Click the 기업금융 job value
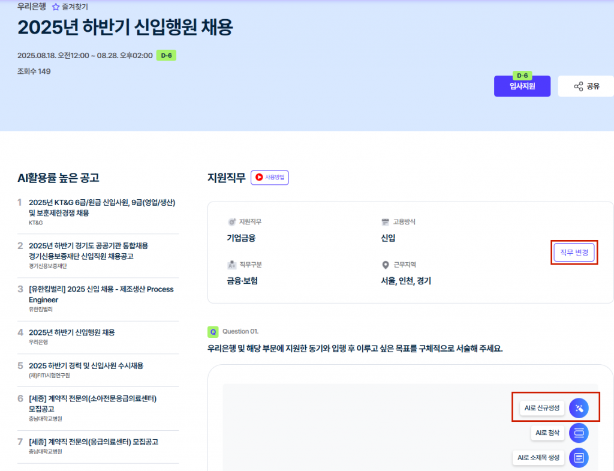This screenshot has height=471, width=614. (241, 238)
